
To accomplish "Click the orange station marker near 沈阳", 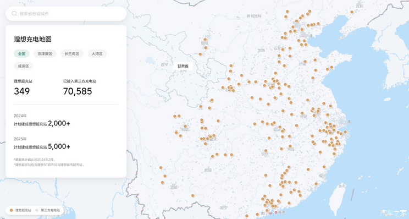I will click(x=352, y=12).
